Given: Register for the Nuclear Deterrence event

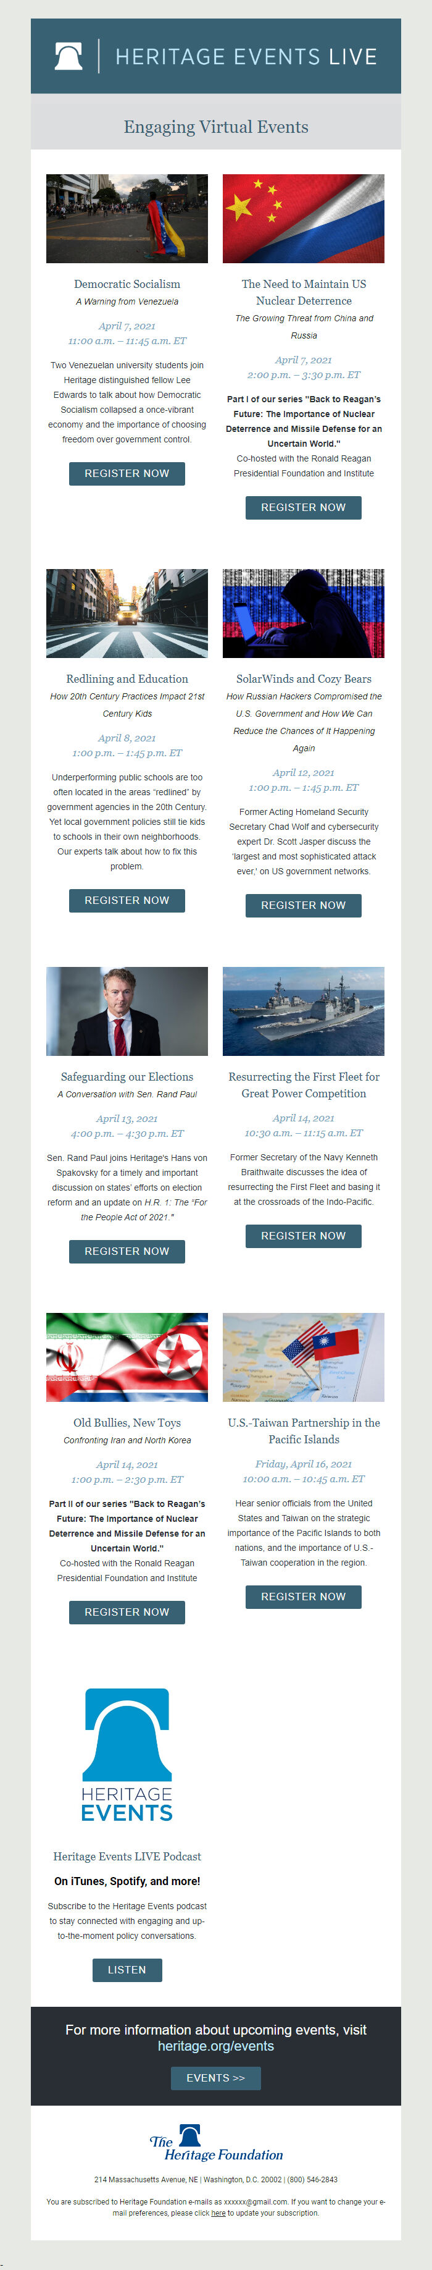Looking at the screenshot, I should [304, 508].
